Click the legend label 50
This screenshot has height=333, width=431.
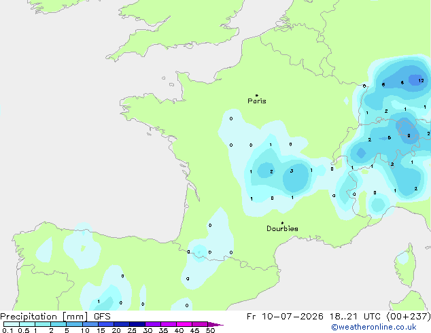click(x=210, y=330)
